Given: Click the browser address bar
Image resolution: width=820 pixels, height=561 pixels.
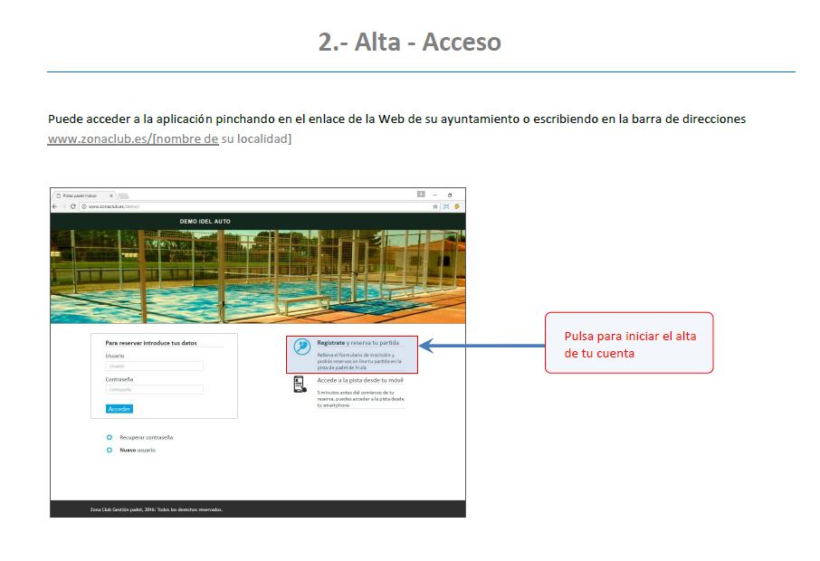Looking at the screenshot, I should pos(259,206).
